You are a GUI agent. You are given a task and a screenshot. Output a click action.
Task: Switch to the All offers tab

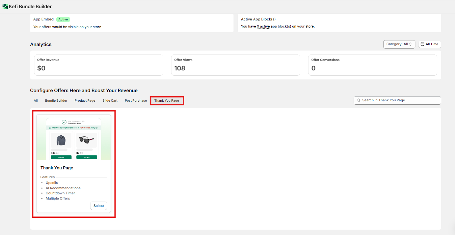click(x=36, y=101)
